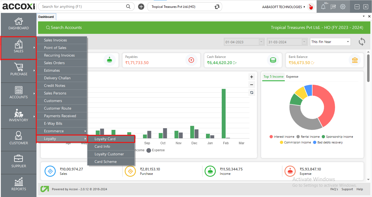372x197 pixels.
Task: Open the Support link in footer
Action: click(x=347, y=189)
